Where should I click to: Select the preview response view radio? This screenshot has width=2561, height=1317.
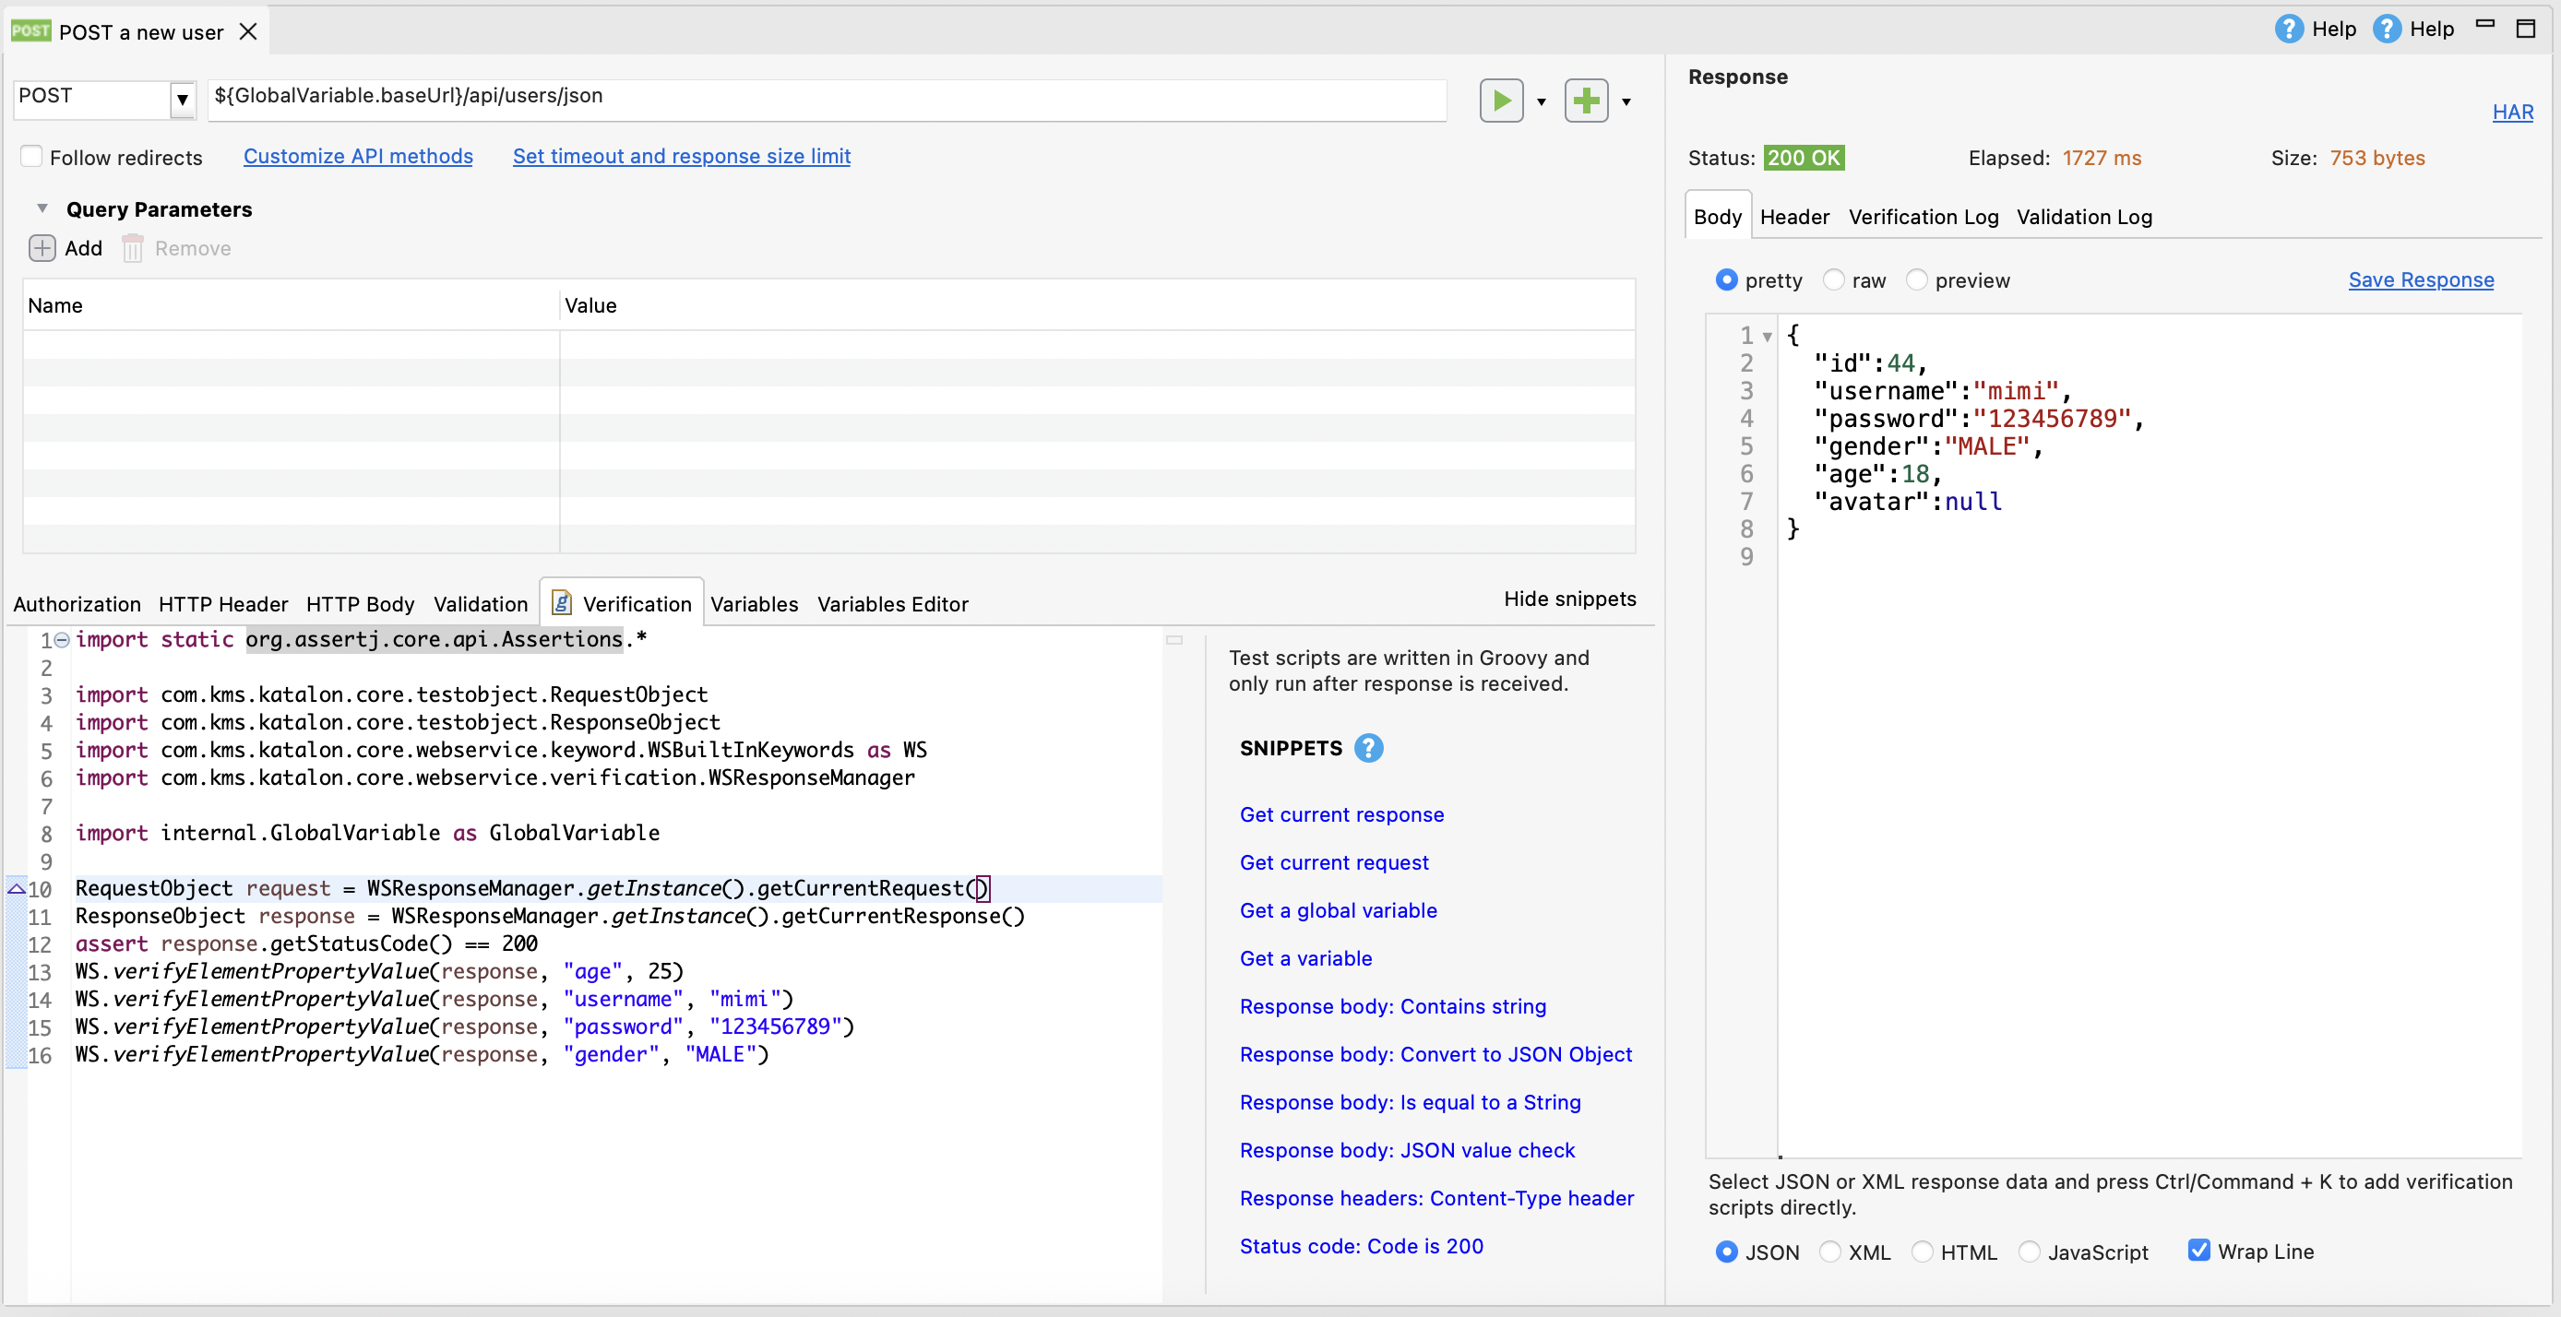pyautogui.click(x=1916, y=280)
